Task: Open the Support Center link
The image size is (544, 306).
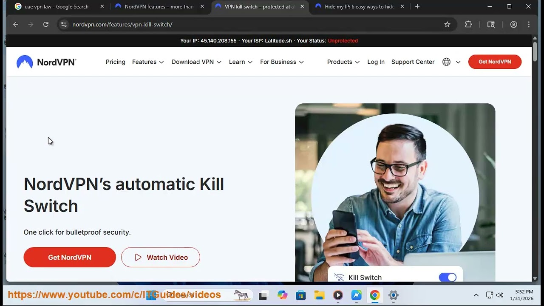Action: click(413, 62)
